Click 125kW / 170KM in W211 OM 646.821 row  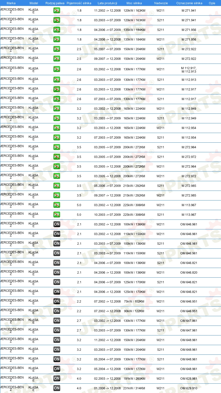point(134,292)
